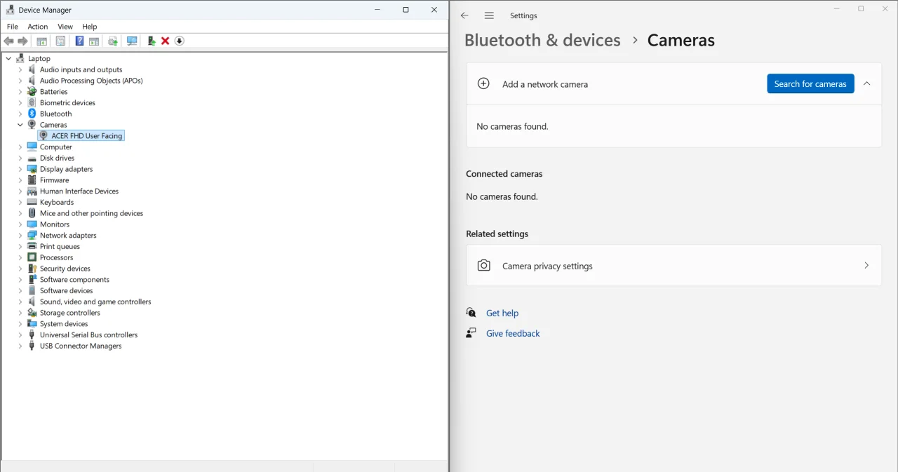Click the Settings window back arrow
Screen dimensions: 898x472
coord(464,15)
